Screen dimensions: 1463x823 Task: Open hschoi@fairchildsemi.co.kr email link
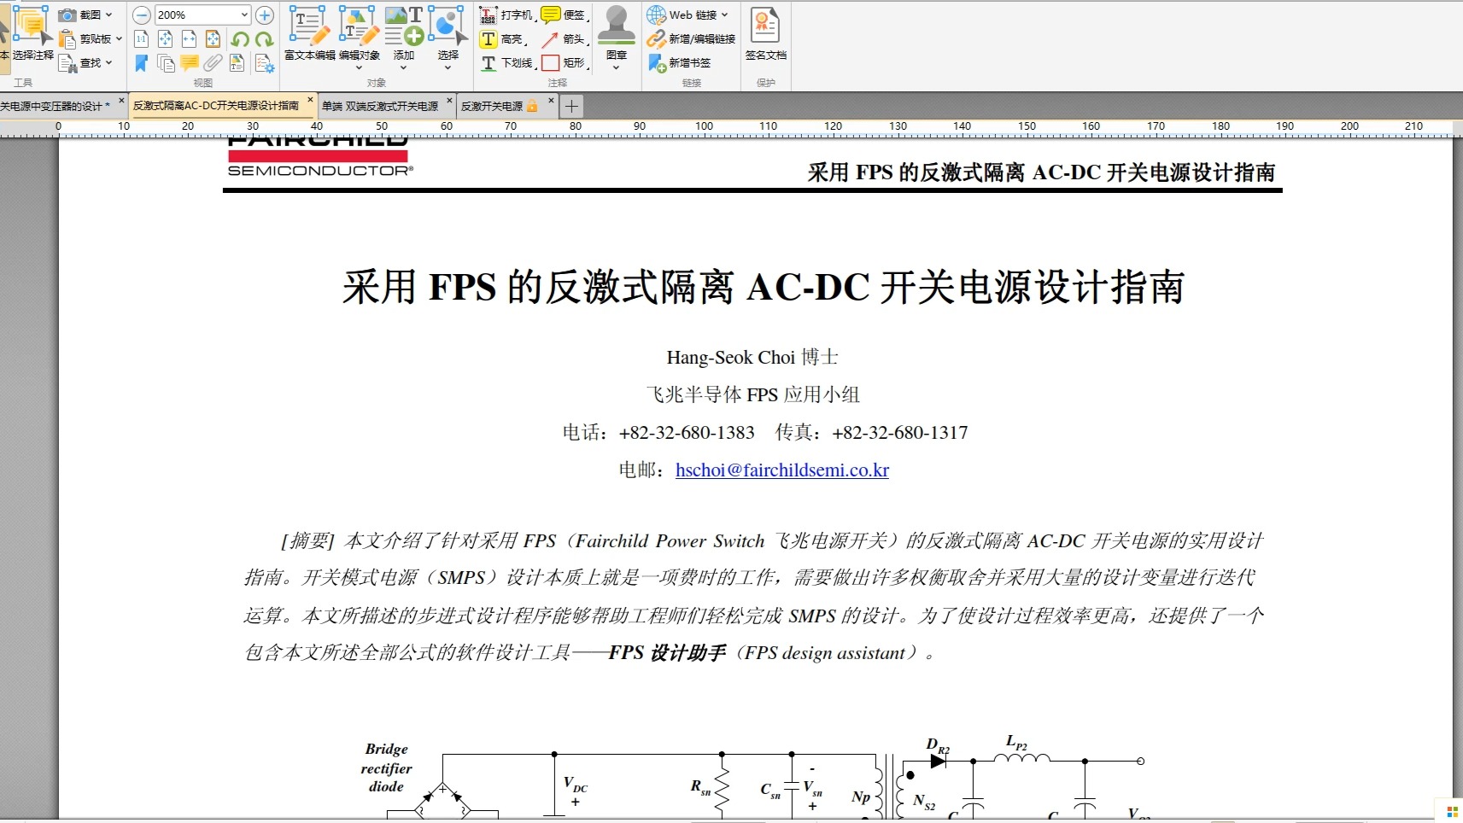pyautogui.click(x=781, y=470)
